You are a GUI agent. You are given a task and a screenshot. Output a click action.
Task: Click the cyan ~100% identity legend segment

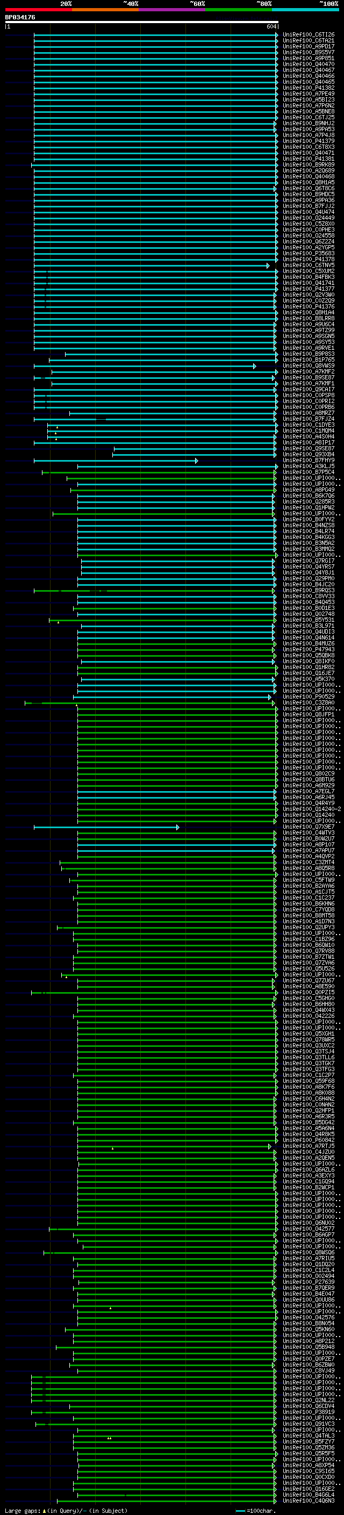tap(306, 10)
